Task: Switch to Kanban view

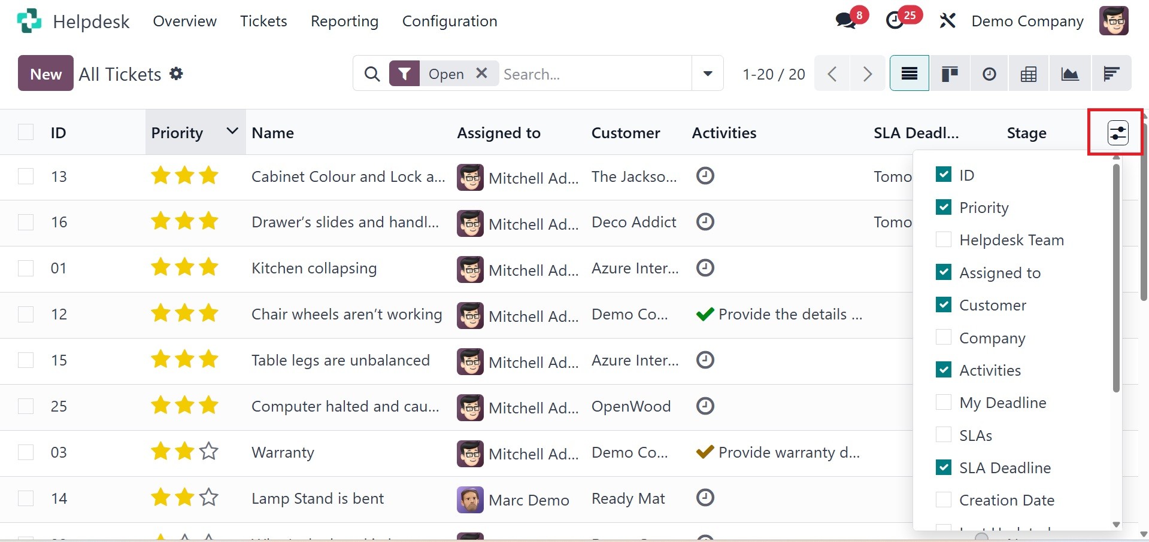Action: (x=950, y=74)
